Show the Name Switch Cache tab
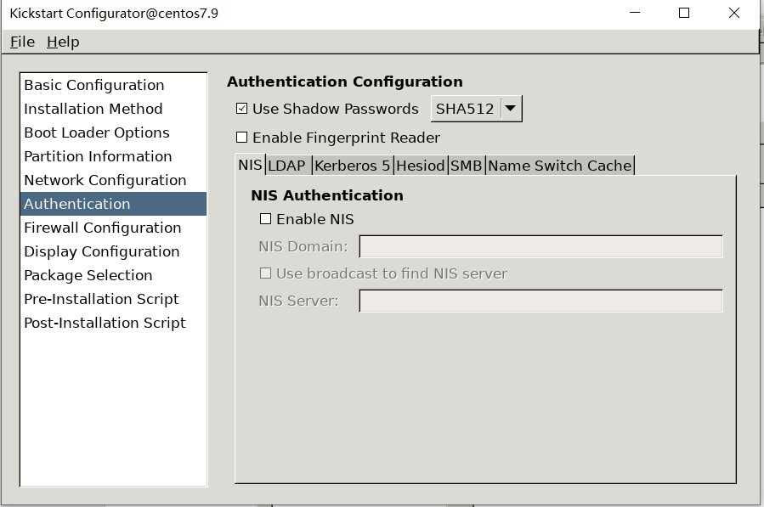764x507 pixels. (559, 166)
